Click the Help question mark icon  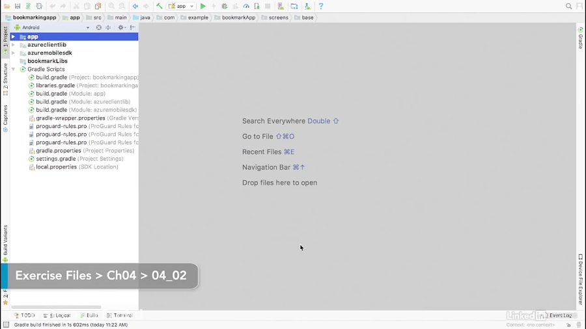pyautogui.click(x=320, y=7)
